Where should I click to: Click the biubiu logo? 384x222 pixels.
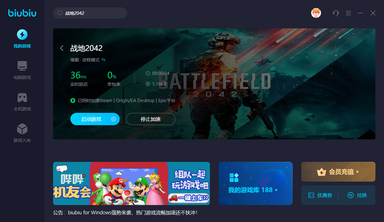click(x=22, y=13)
